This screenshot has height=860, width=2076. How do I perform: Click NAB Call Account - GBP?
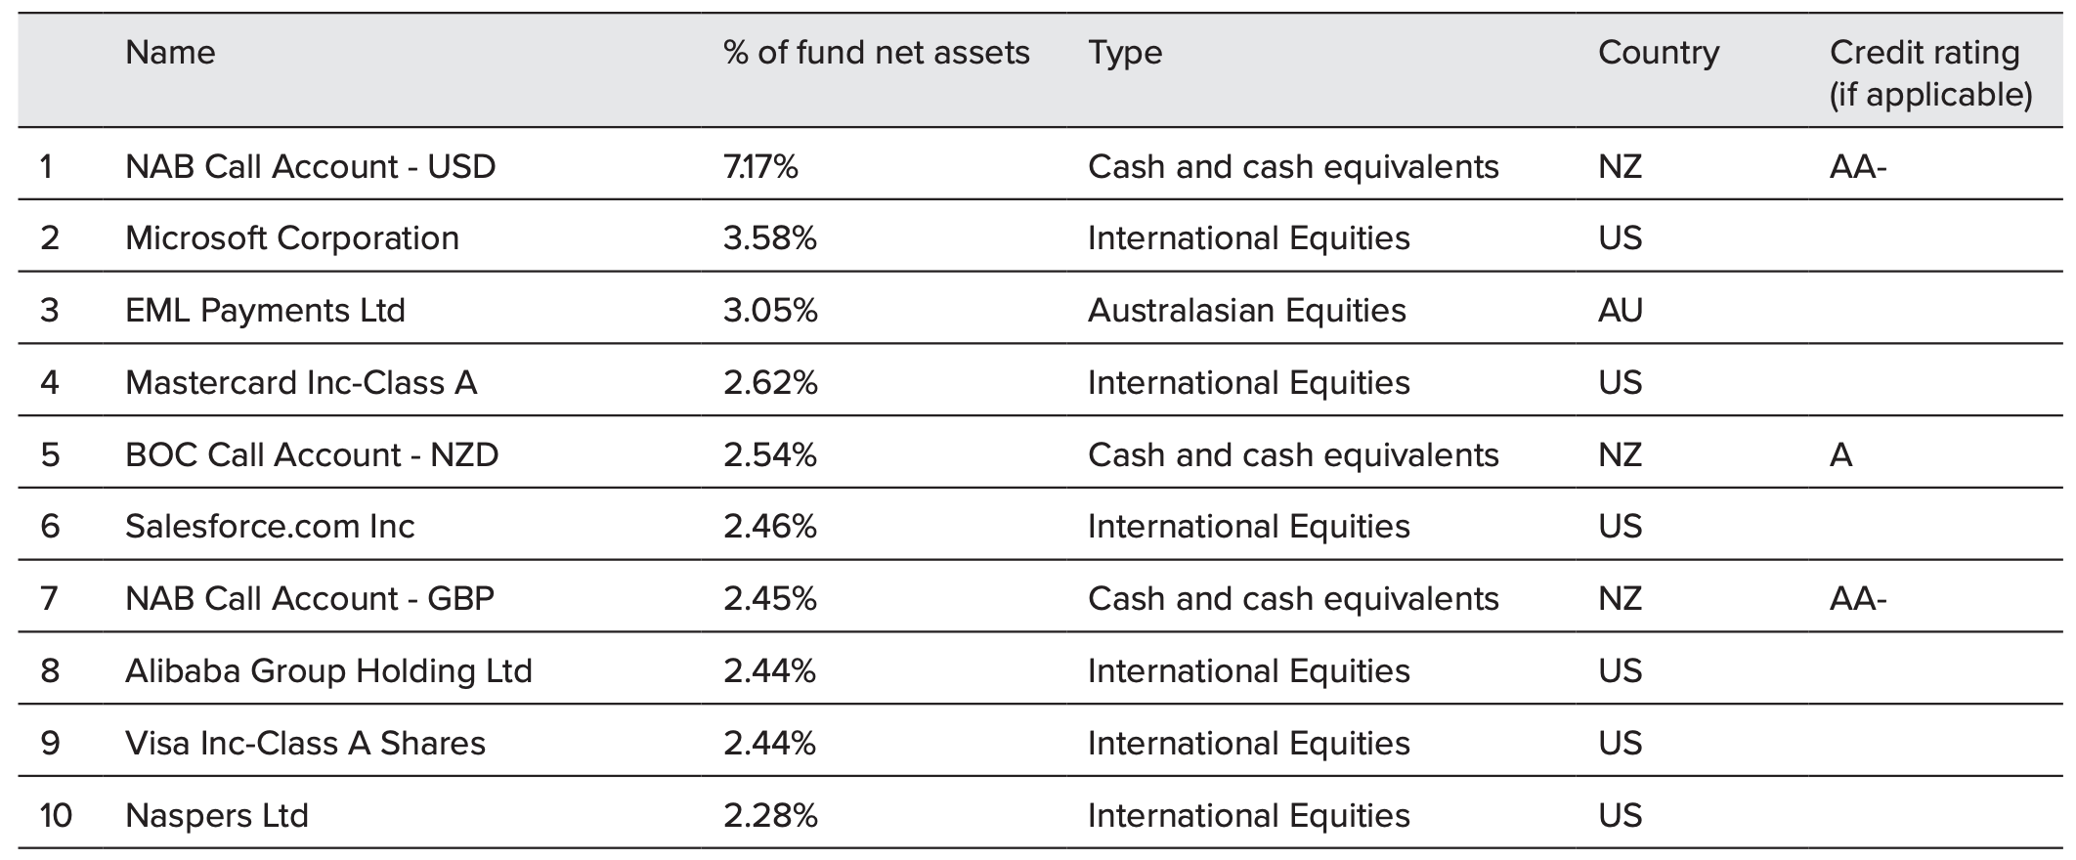click(x=309, y=598)
